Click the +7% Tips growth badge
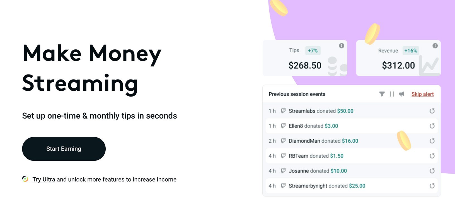The height and width of the screenshot is (209, 455). pyautogui.click(x=312, y=51)
